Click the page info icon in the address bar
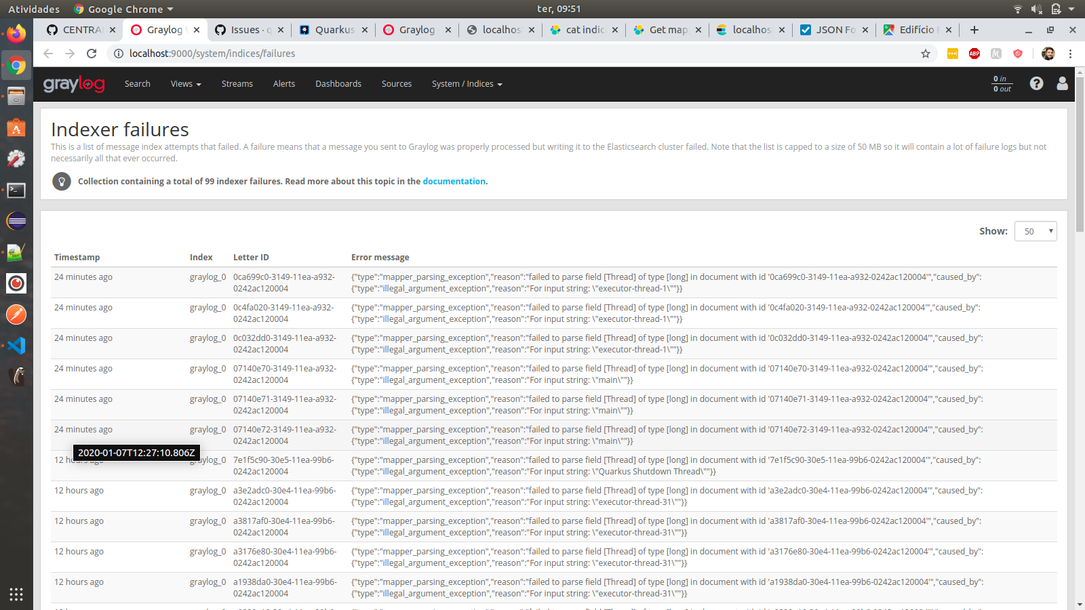 [x=118, y=54]
